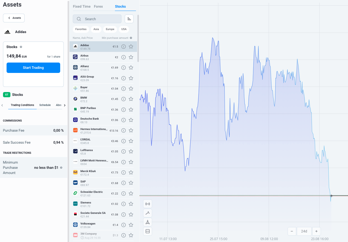The image size is (348, 242).
Task: Choose Lufthansa from the list
Action: (103, 152)
